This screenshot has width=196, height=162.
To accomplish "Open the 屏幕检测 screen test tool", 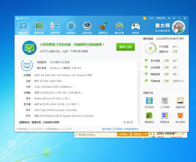I will click(165, 118).
